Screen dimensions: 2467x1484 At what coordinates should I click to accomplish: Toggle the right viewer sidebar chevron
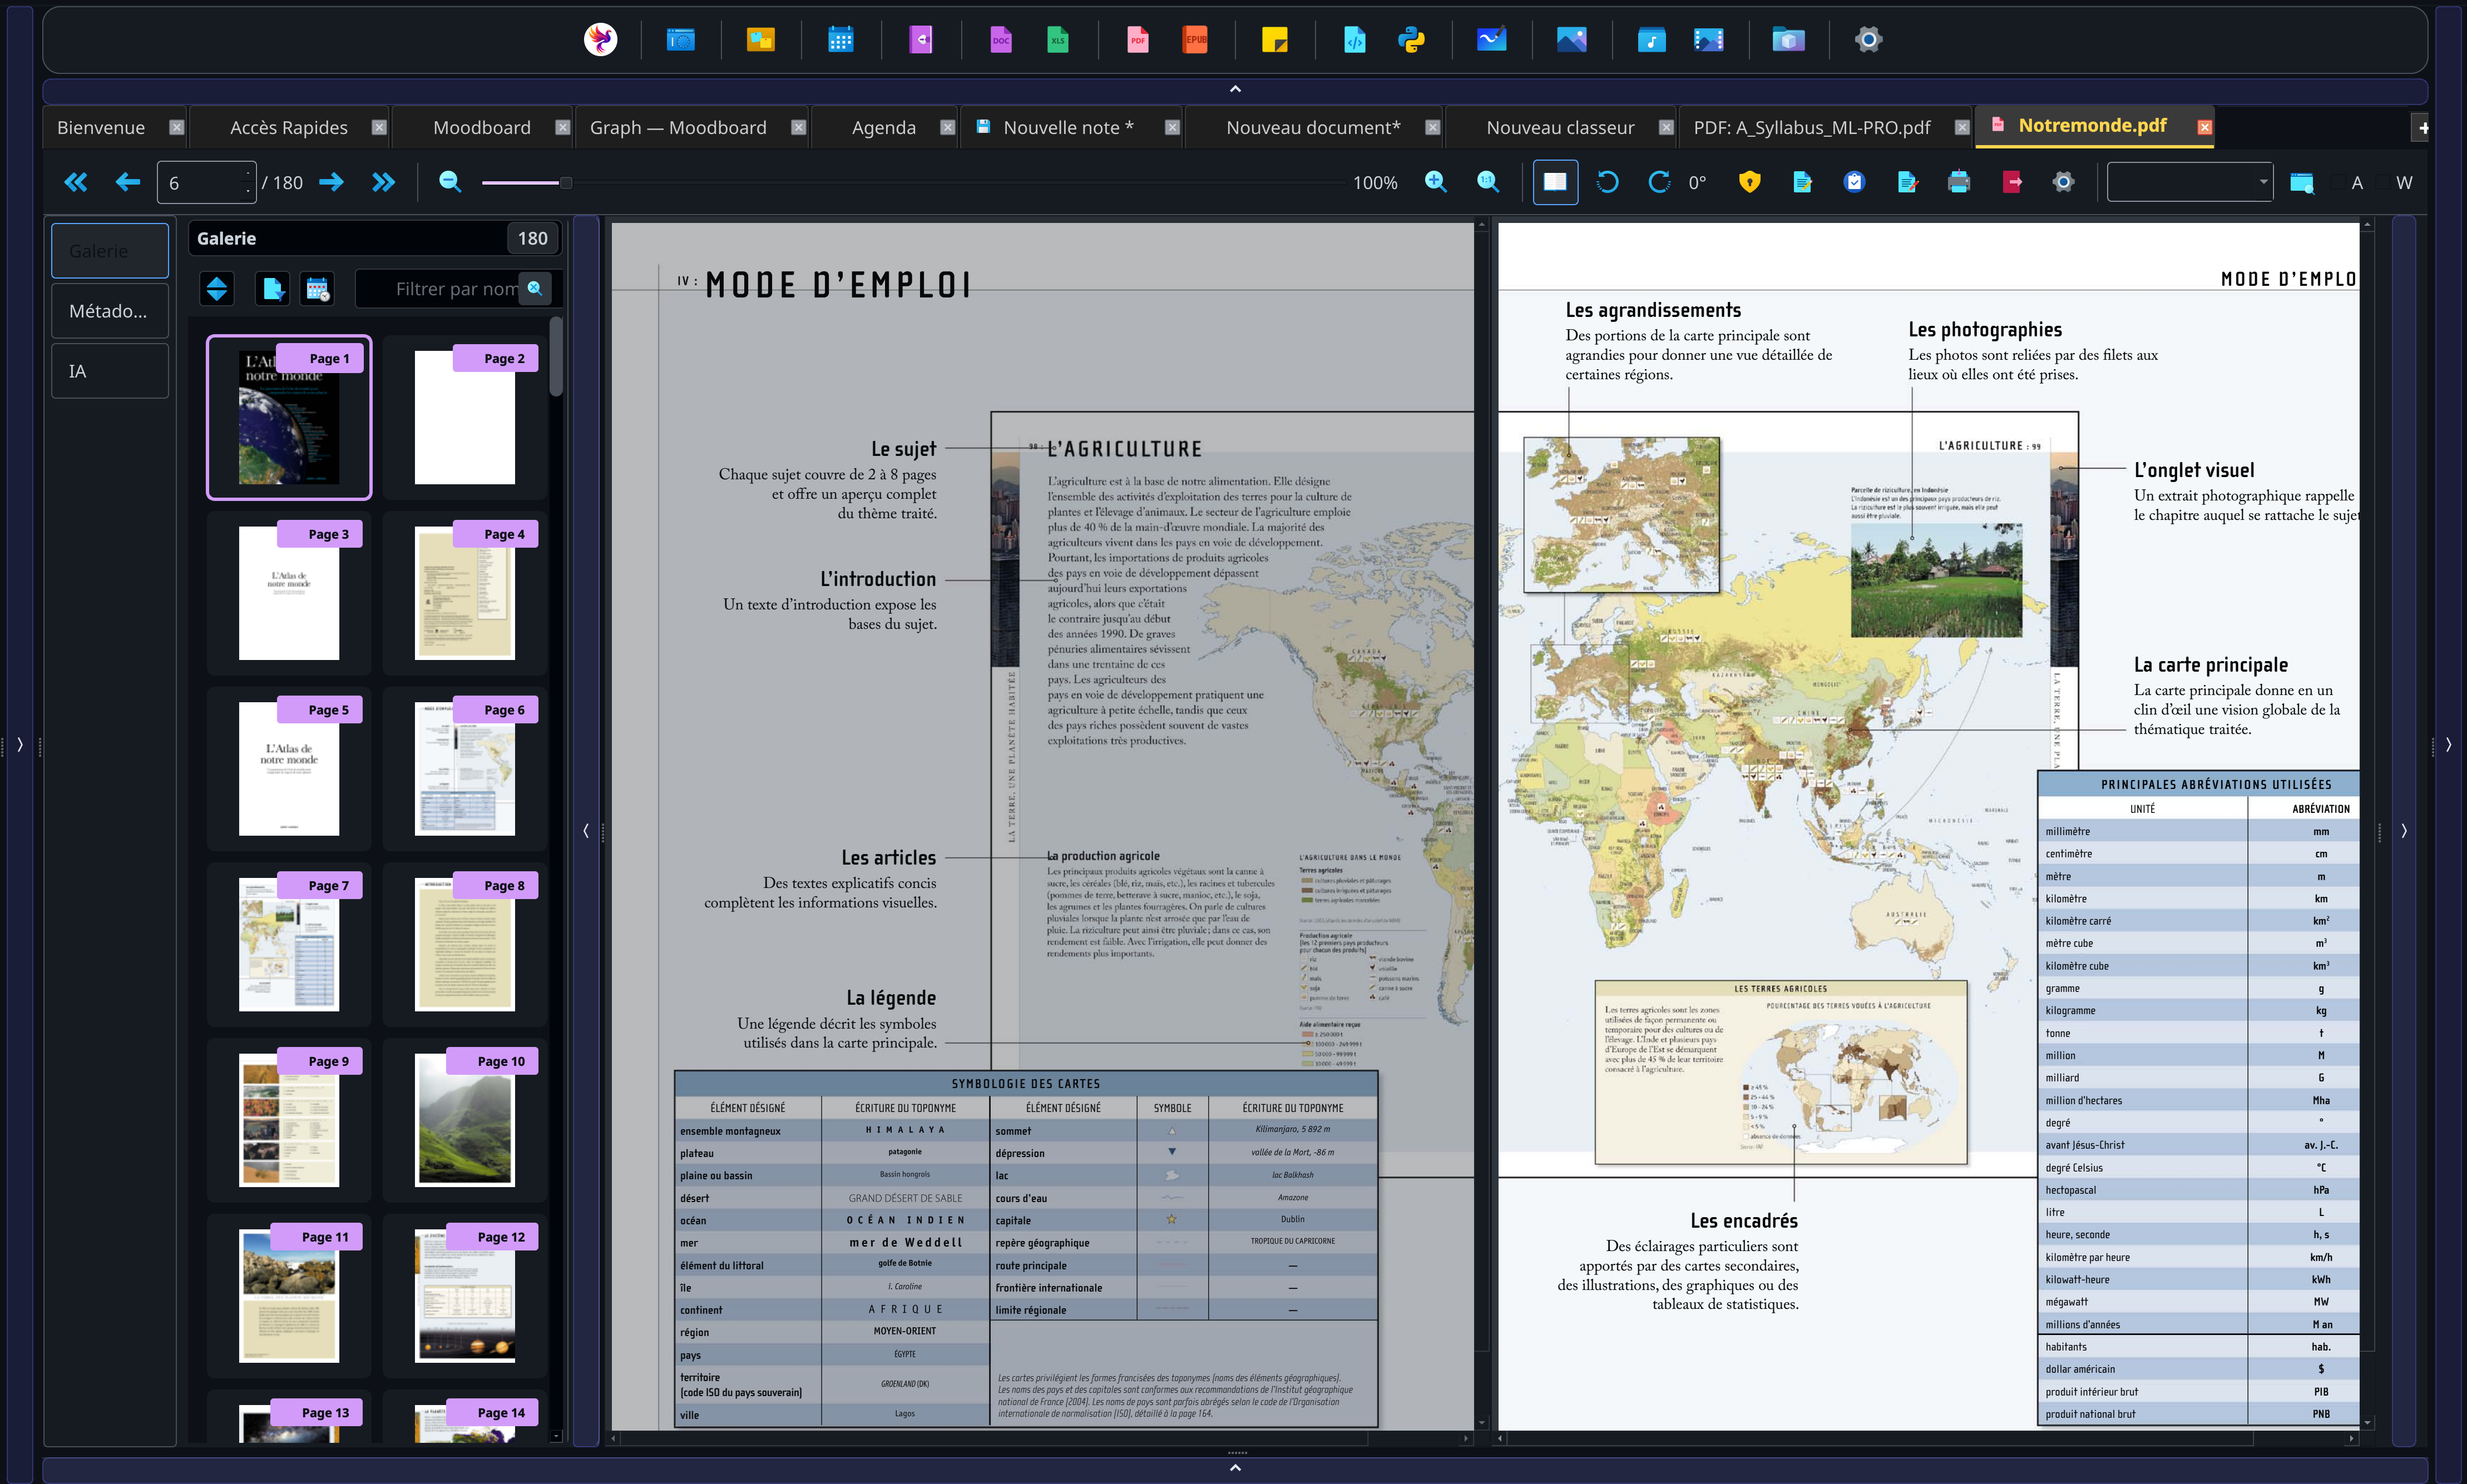[x=2404, y=830]
